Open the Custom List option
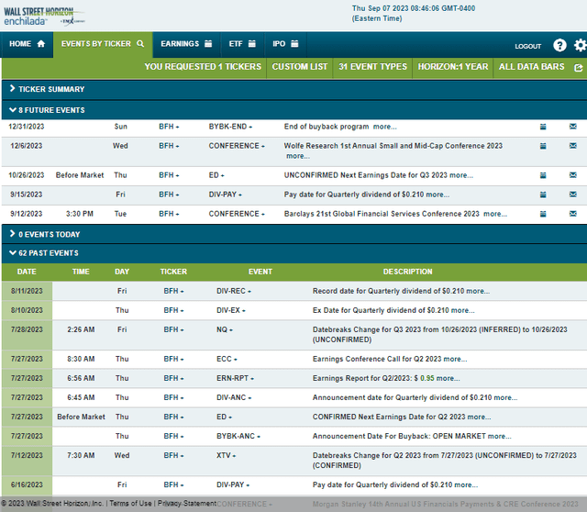 (300, 67)
